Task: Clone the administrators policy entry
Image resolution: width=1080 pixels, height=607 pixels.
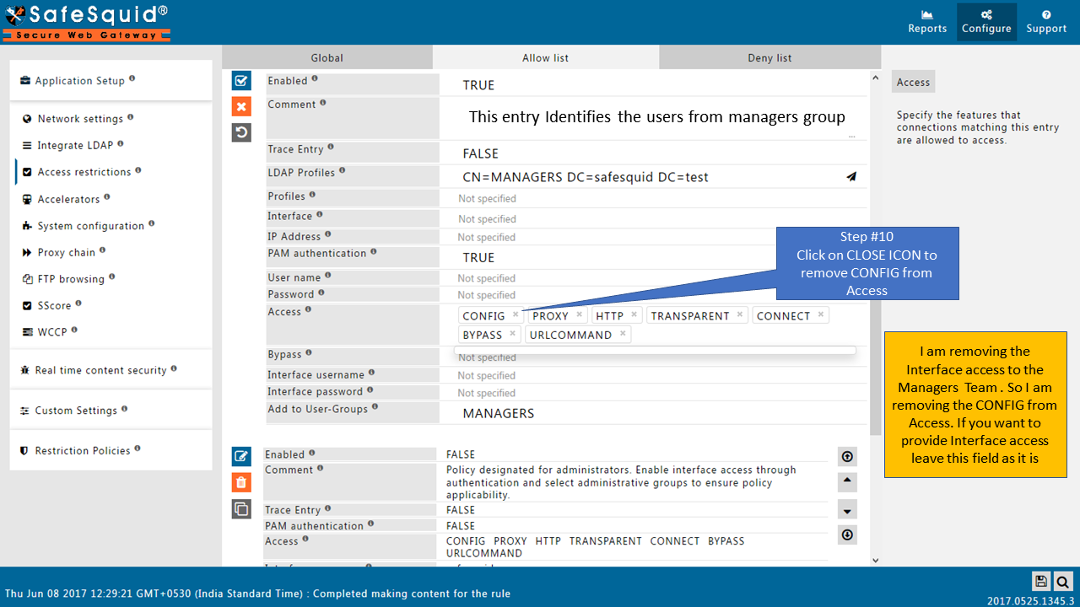Action: (x=241, y=508)
